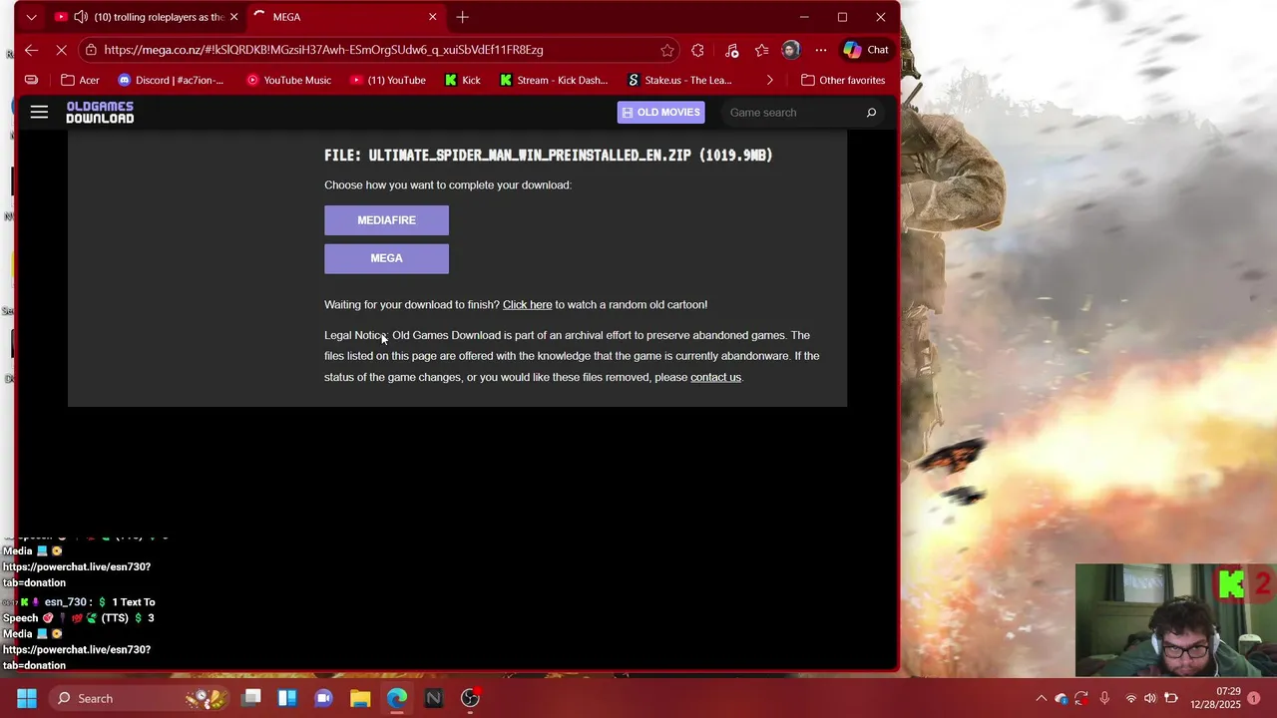
Task: Open Copilot Chat button
Action: click(866, 50)
